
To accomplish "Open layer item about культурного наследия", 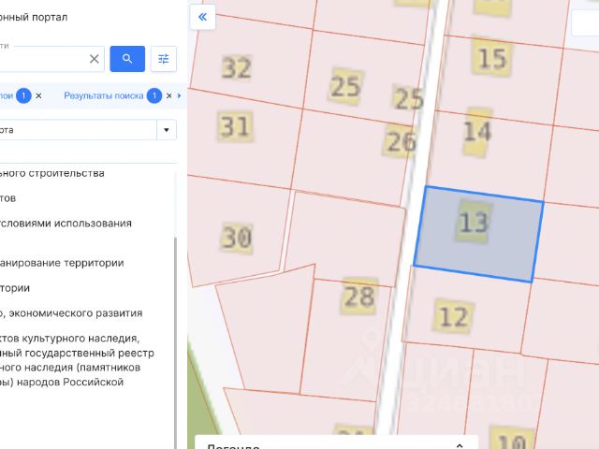I will (x=77, y=360).
